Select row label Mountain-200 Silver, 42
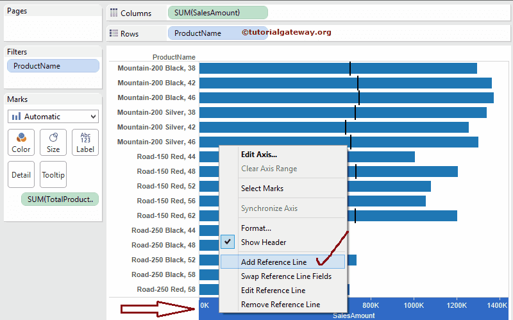The width and height of the screenshot is (513, 320). (x=156, y=127)
